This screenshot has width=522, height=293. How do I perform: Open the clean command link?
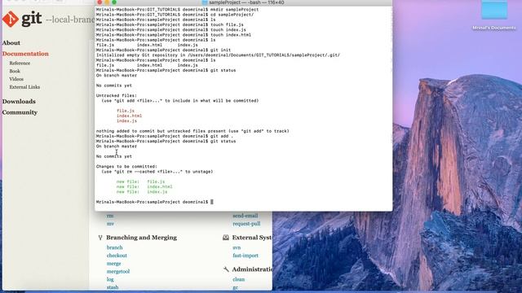click(238, 279)
